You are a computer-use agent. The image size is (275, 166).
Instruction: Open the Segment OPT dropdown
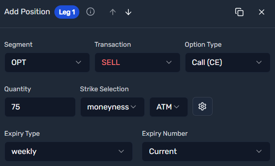(x=47, y=62)
